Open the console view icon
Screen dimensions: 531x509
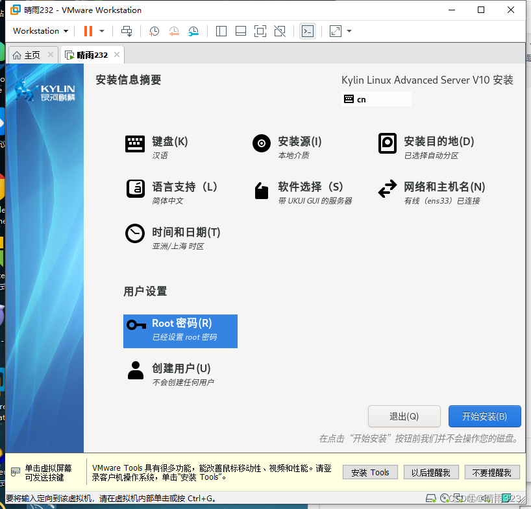pyautogui.click(x=308, y=31)
